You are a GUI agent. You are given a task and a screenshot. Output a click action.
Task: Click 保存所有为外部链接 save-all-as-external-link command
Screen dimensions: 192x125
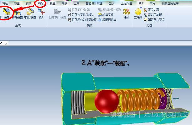point(82,19)
